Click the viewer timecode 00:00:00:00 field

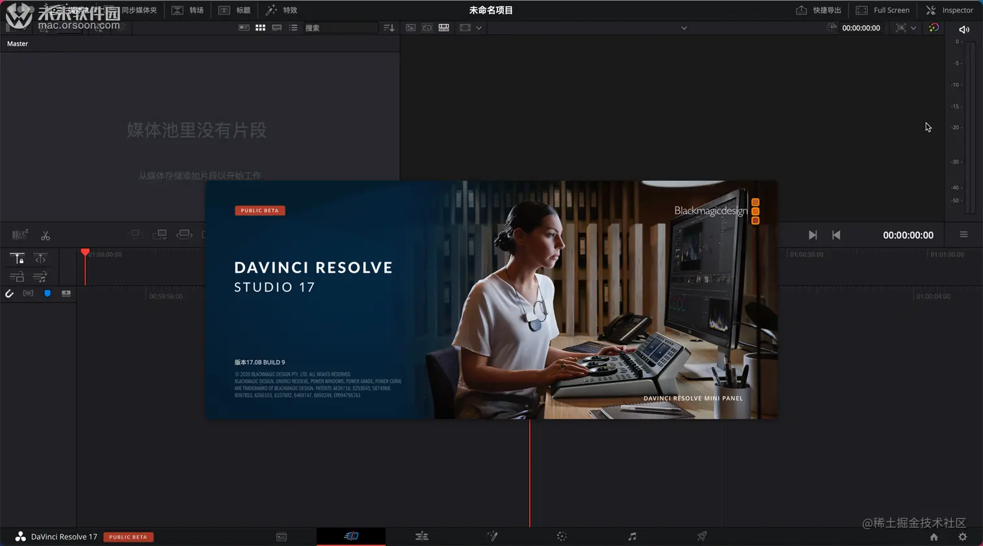click(x=861, y=28)
